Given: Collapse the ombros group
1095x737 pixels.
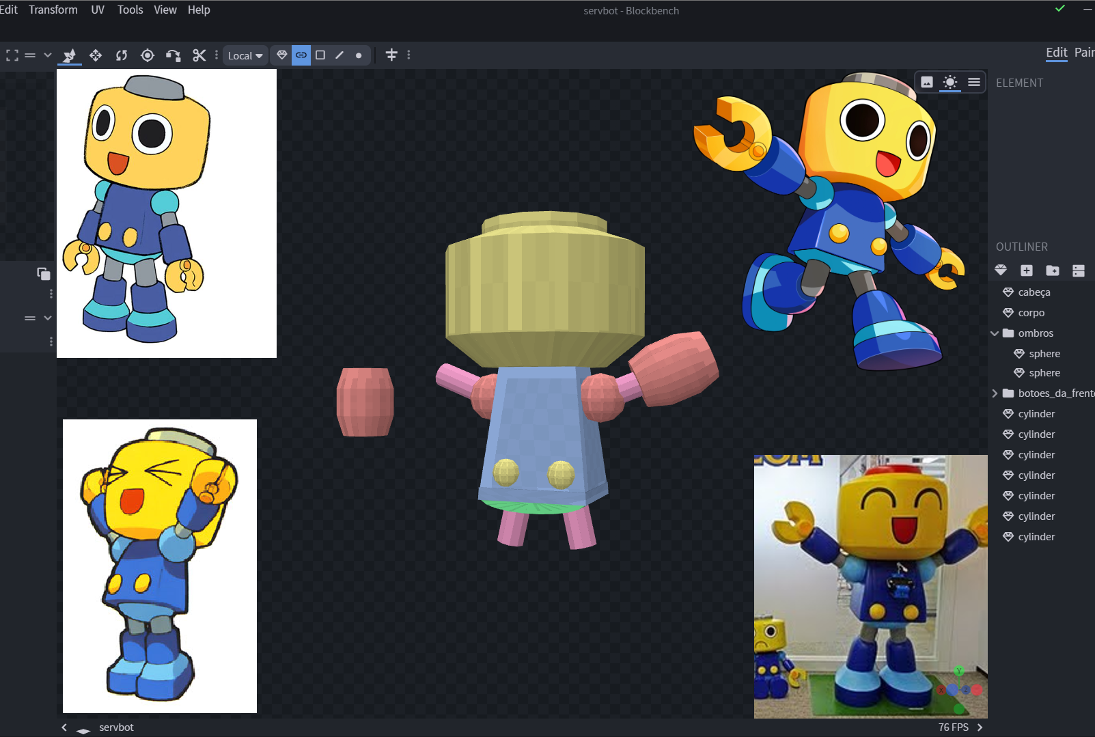Looking at the screenshot, I should (995, 333).
